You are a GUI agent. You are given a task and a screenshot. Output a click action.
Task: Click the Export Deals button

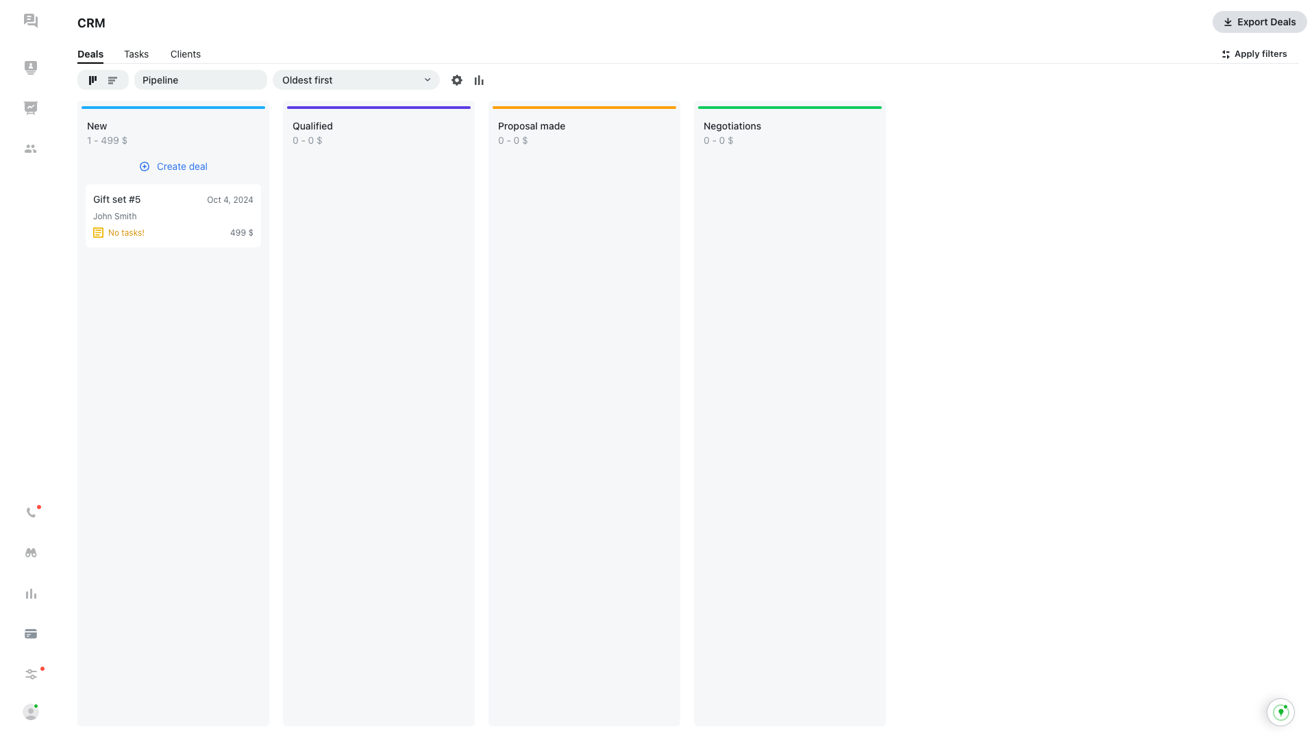[x=1259, y=22]
